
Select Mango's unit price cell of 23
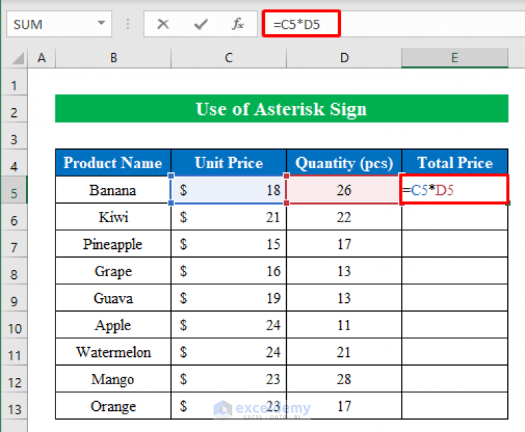(229, 379)
